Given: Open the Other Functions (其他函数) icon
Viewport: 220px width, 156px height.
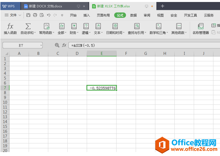Looking at the screenshot, I should coord(179,26).
